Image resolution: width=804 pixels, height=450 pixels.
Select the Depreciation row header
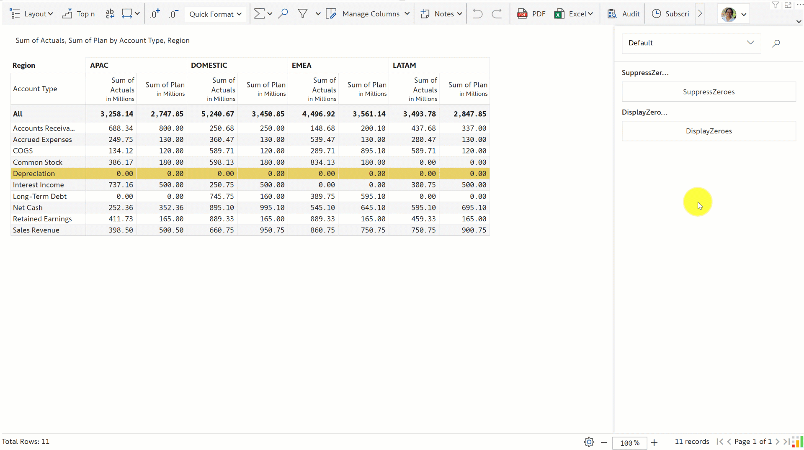coord(34,174)
